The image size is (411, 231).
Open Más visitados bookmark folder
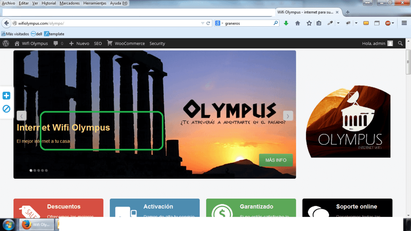click(x=15, y=34)
